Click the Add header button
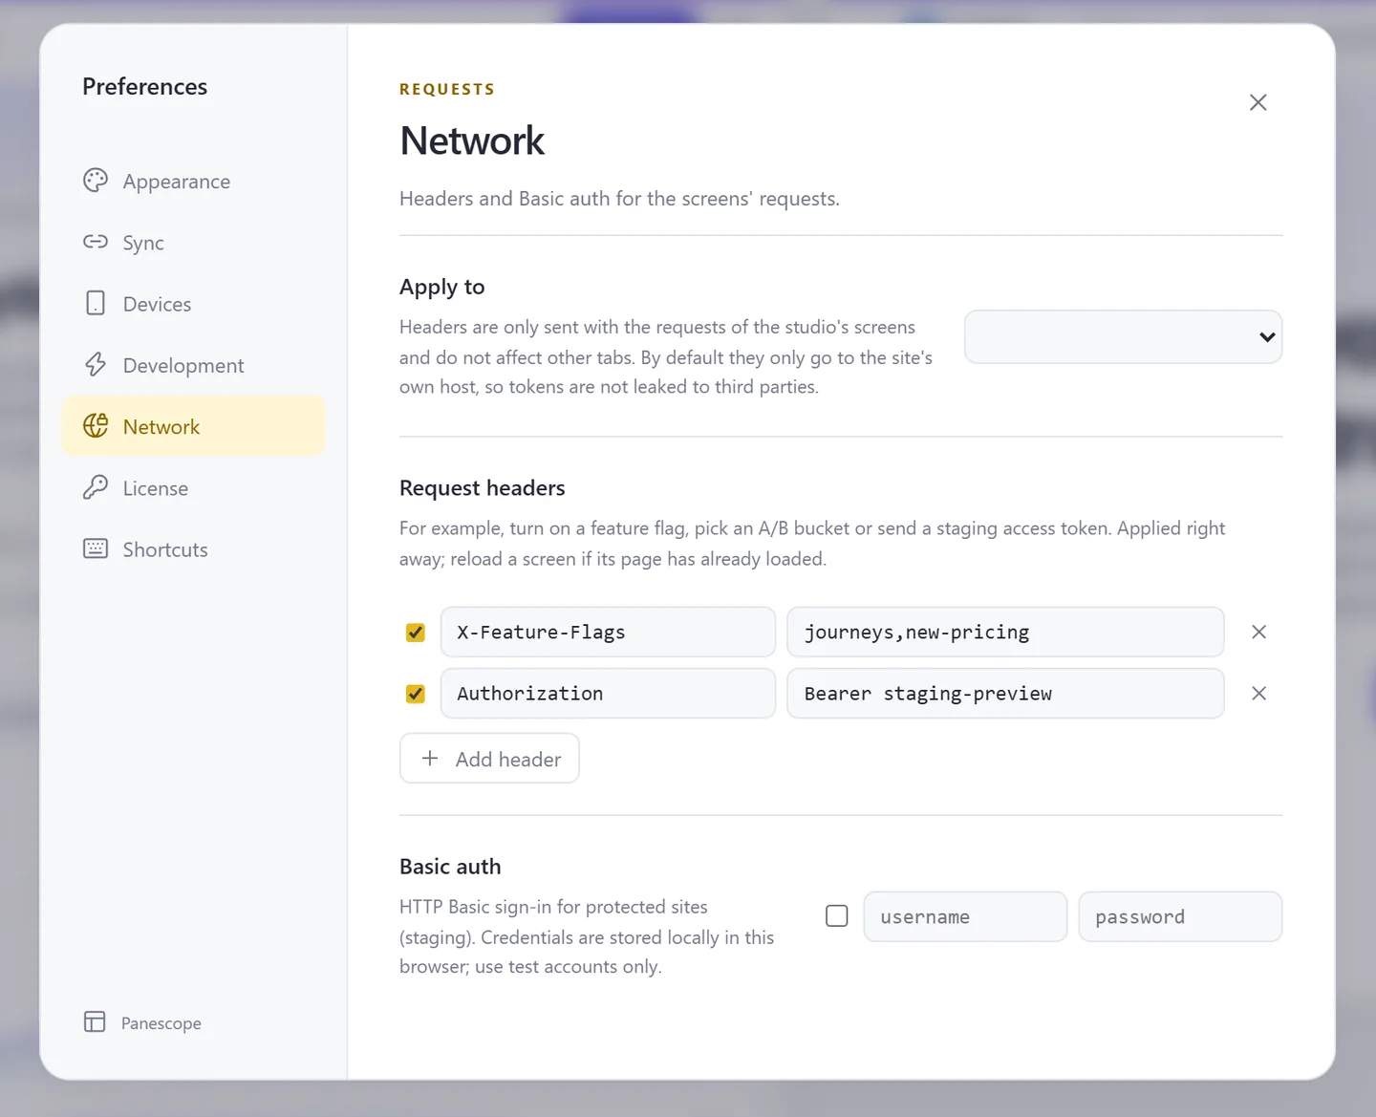 489,759
